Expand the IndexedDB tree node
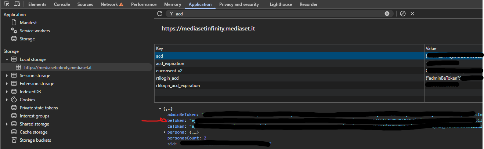The height and width of the screenshot is (149, 484). click(x=7, y=92)
